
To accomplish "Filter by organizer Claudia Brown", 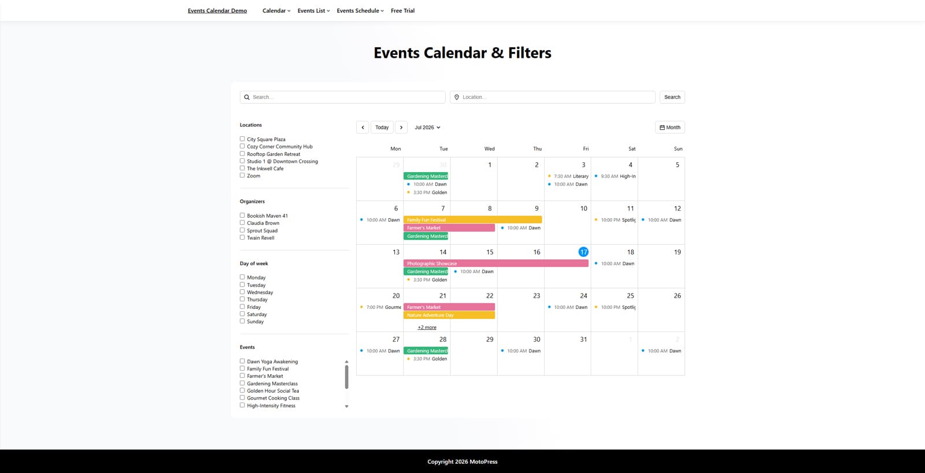I will pyautogui.click(x=242, y=222).
